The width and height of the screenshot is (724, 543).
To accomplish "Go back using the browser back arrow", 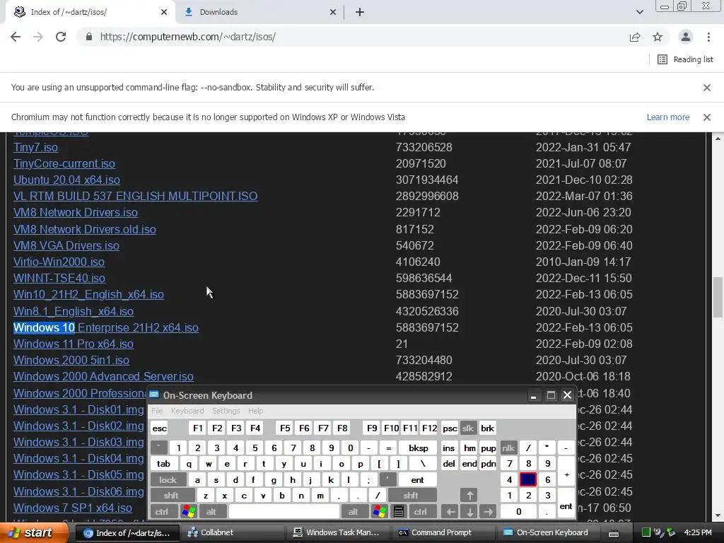I will (x=16, y=37).
